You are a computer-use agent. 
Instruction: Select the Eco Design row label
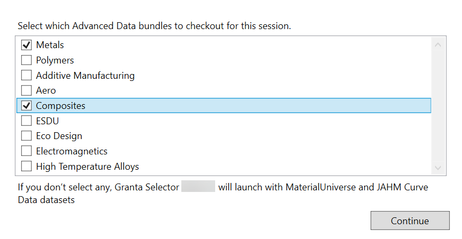click(x=59, y=136)
